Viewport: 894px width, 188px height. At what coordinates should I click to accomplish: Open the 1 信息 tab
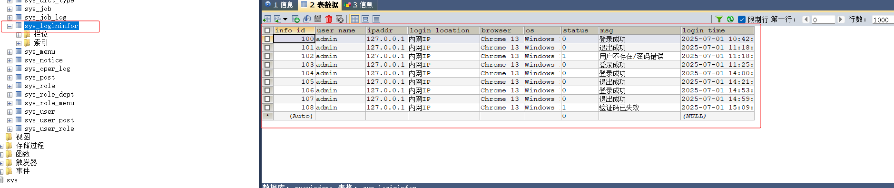(x=279, y=5)
